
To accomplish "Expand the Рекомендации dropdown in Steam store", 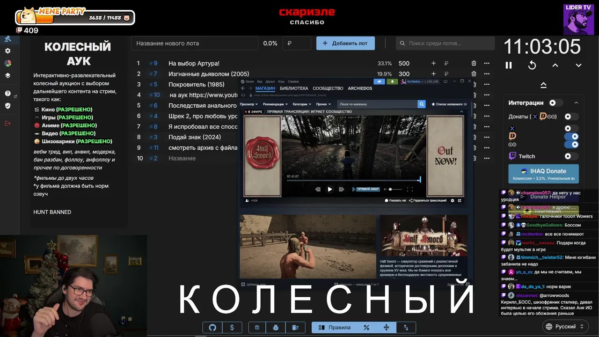I will click(x=275, y=104).
